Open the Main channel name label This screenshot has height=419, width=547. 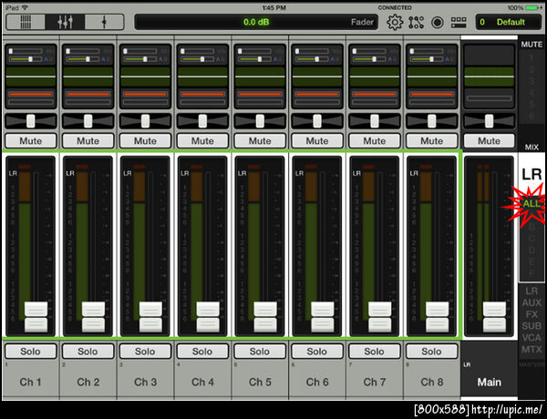pyautogui.click(x=489, y=382)
